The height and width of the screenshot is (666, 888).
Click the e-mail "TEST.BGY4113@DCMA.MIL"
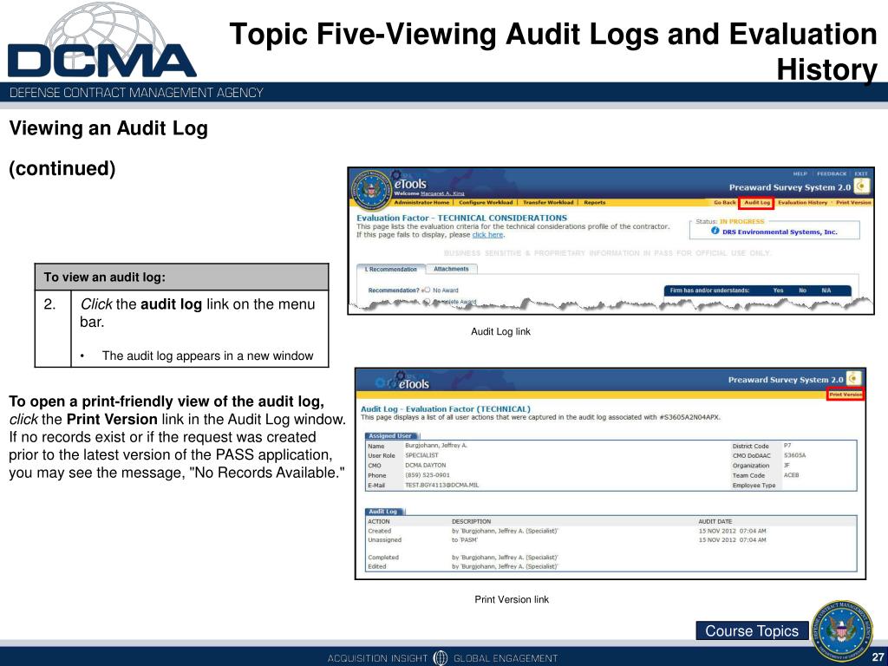(x=441, y=486)
